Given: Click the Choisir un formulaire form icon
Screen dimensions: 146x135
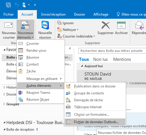Looking at the screenshot, I should tap(68, 115).
